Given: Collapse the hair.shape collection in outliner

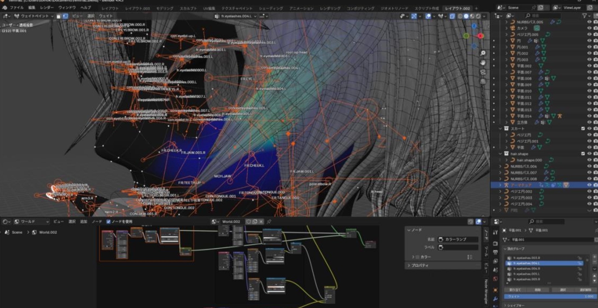Looking at the screenshot, I should pos(500,154).
